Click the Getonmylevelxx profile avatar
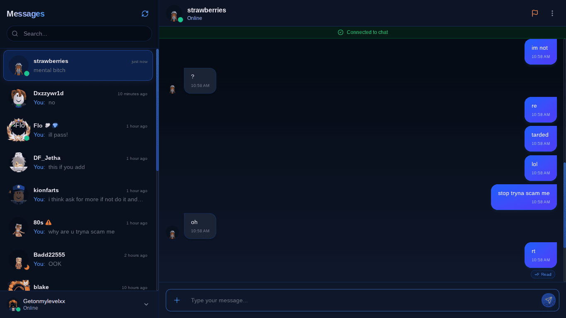566x318 pixels. point(13,304)
